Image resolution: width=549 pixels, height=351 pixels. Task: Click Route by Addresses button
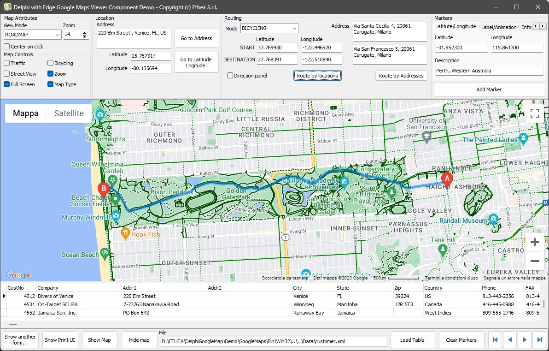tap(401, 75)
